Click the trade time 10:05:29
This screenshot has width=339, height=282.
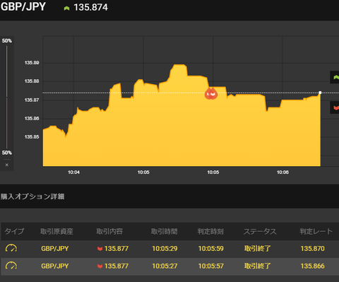[x=165, y=249]
